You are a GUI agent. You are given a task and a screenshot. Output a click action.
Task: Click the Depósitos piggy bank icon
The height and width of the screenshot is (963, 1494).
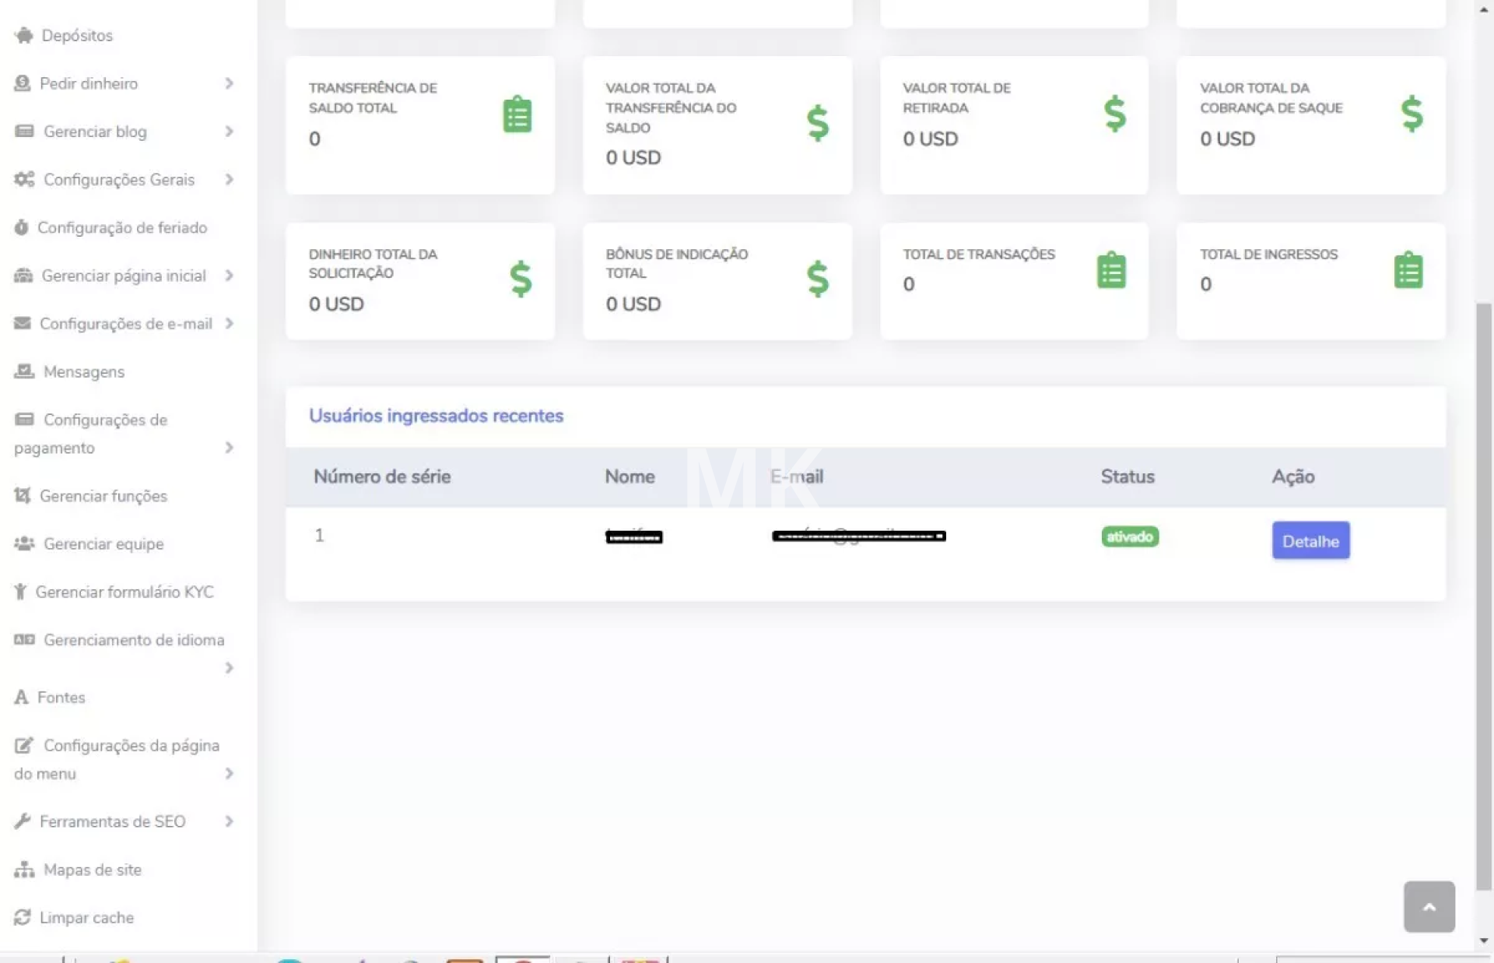click(x=24, y=35)
